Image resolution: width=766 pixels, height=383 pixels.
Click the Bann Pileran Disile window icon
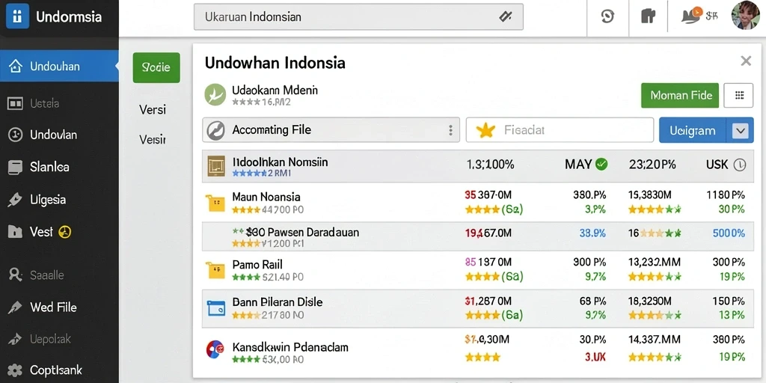215,307
